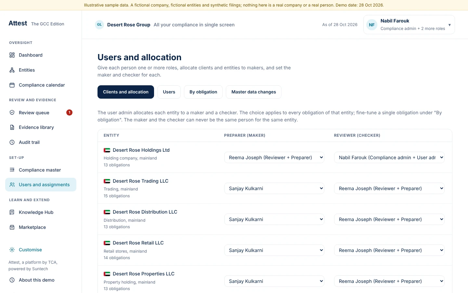
Task: Open preparer dropdown for Desert Rose Distribution LLC
Action: click(x=274, y=219)
